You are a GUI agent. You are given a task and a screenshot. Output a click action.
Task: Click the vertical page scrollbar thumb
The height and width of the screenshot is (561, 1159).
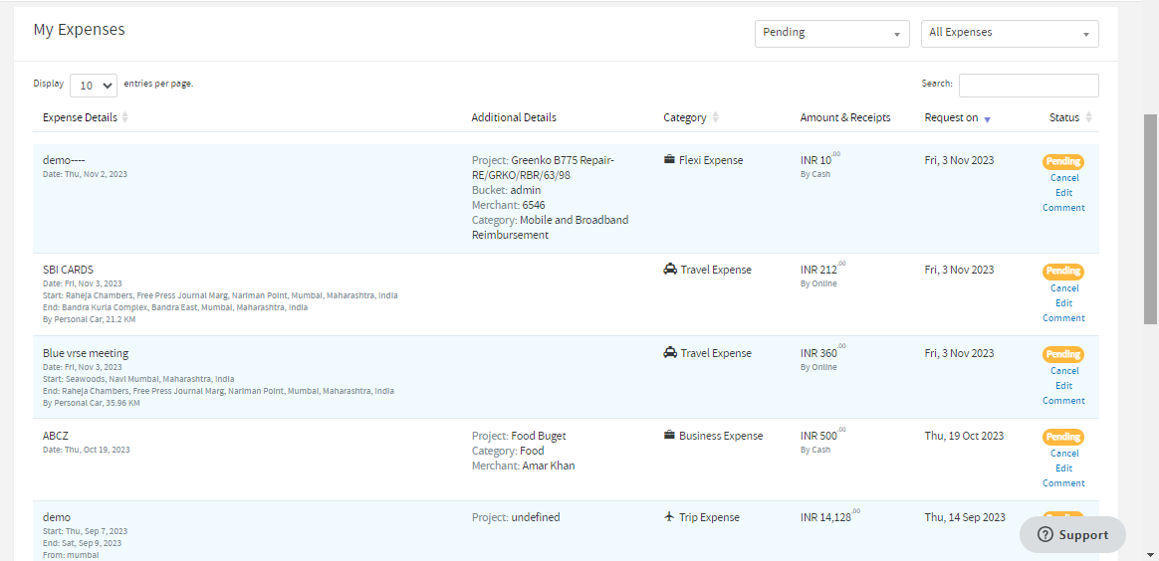(1150, 219)
